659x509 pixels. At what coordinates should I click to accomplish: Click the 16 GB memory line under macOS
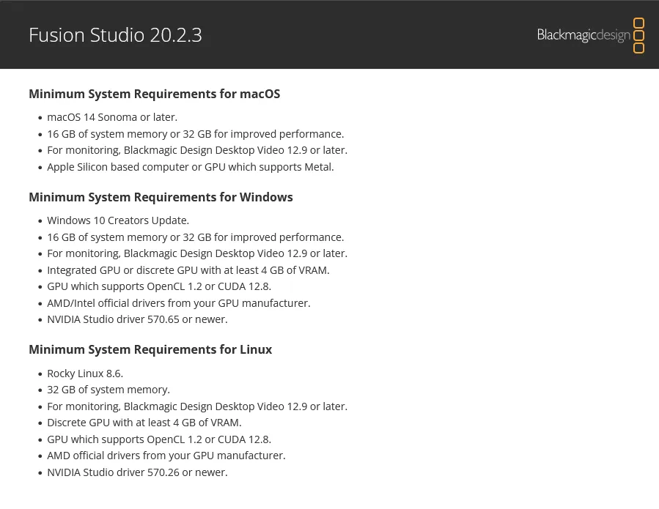point(195,134)
